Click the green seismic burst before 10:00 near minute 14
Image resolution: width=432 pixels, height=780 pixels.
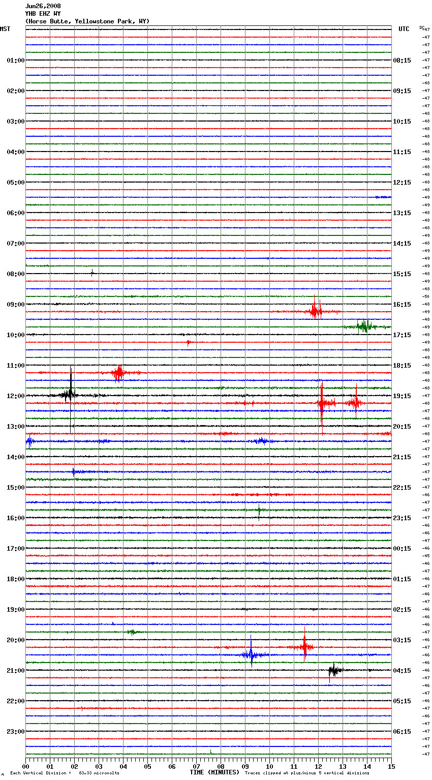[x=364, y=326]
